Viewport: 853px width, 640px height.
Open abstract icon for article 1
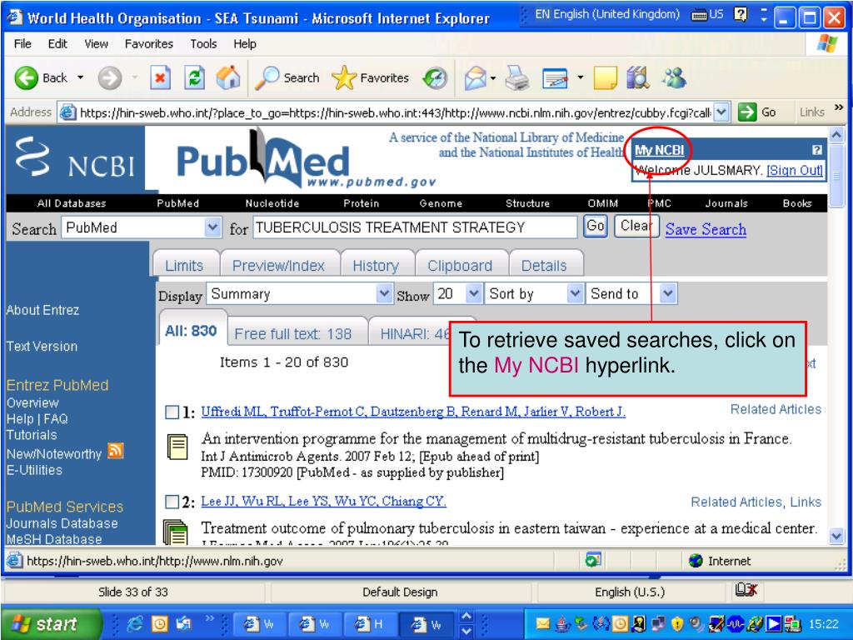178,447
